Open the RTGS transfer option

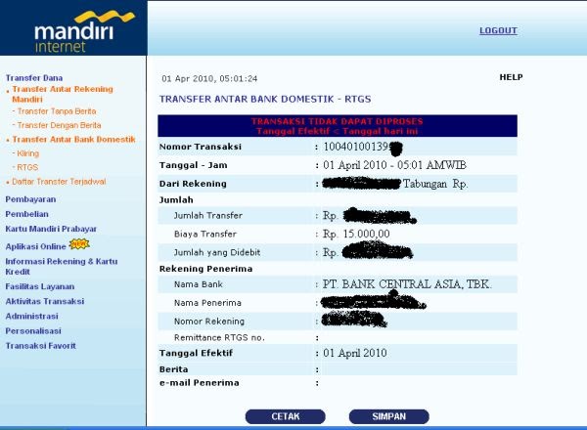pyautogui.click(x=27, y=167)
